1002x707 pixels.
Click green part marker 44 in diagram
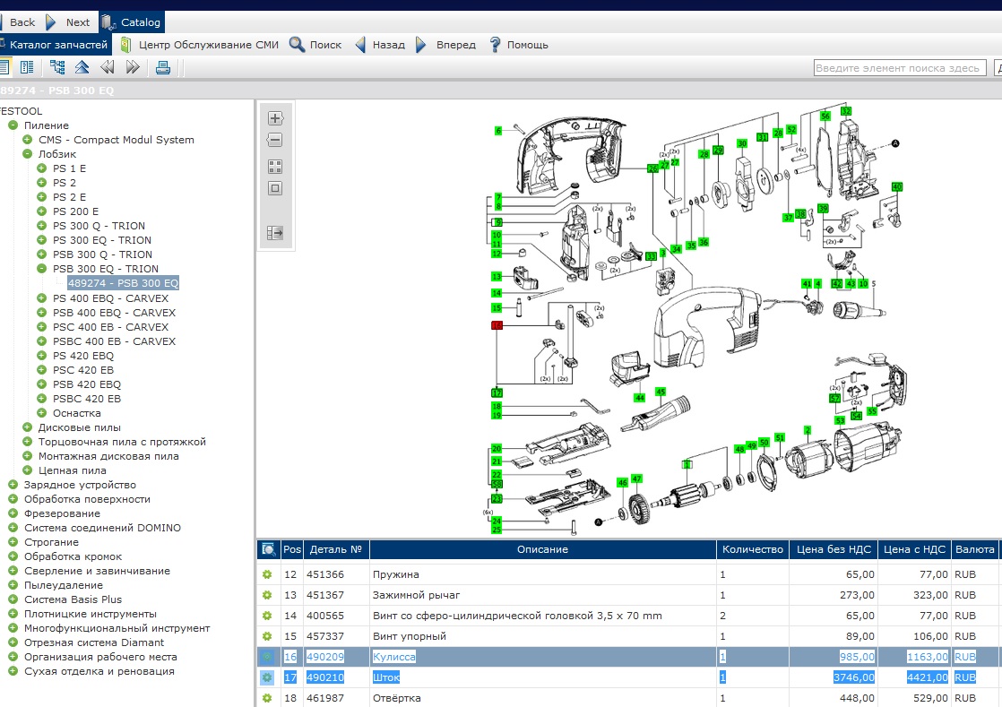[x=639, y=398]
